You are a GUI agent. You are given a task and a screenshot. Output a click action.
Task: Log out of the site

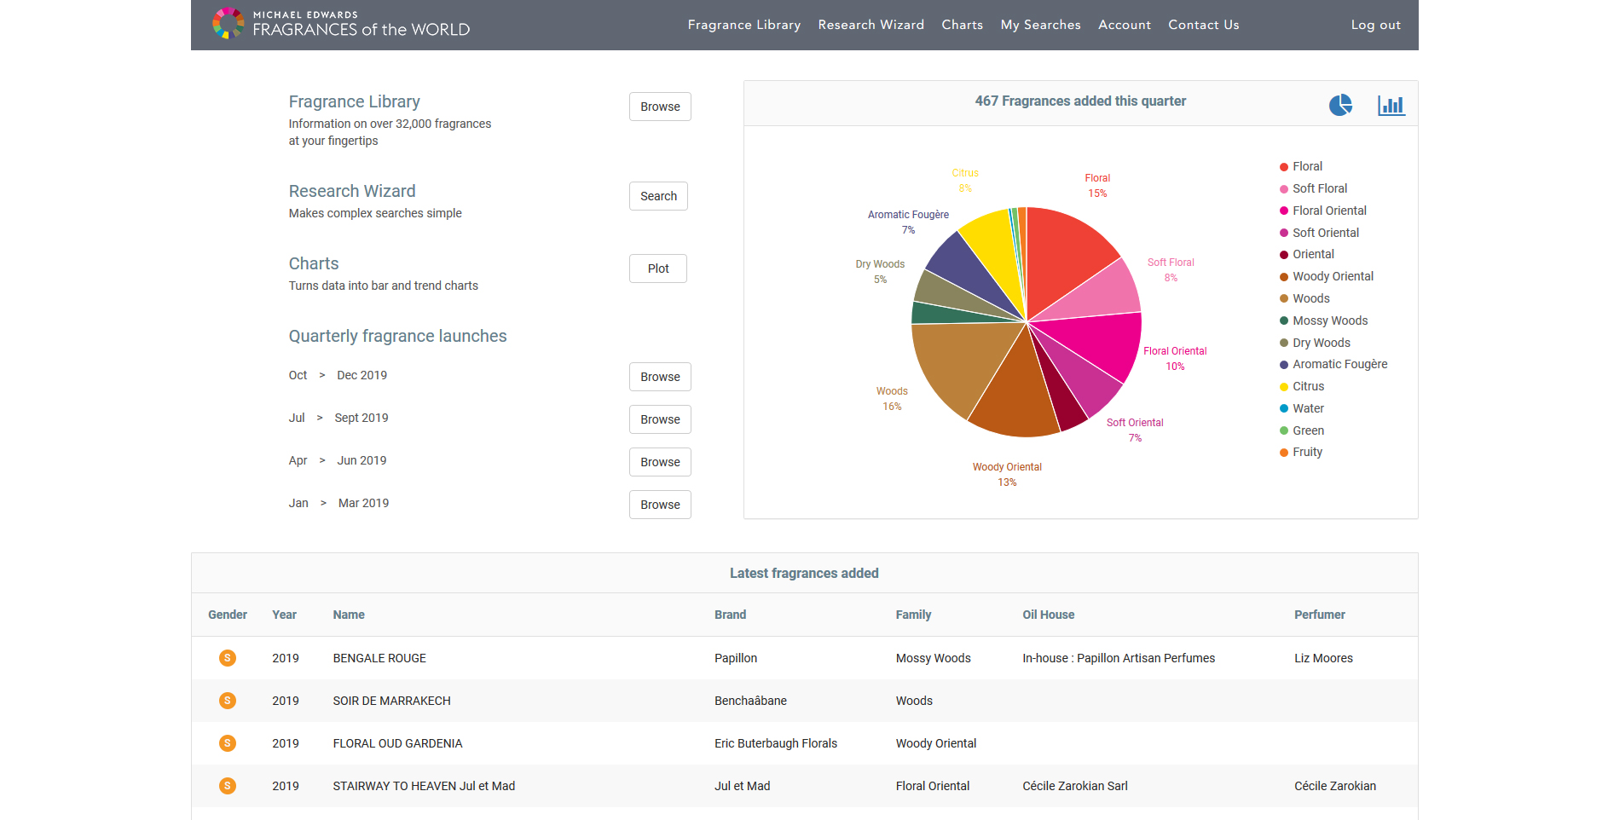tap(1375, 25)
